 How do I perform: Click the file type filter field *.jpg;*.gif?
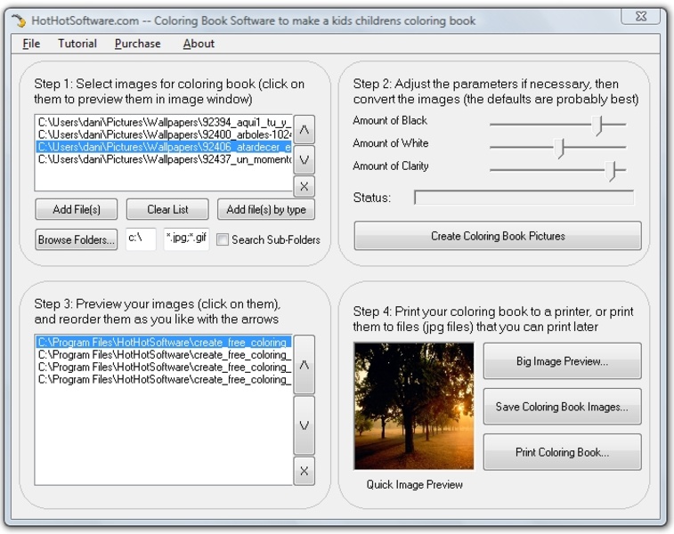coord(186,239)
